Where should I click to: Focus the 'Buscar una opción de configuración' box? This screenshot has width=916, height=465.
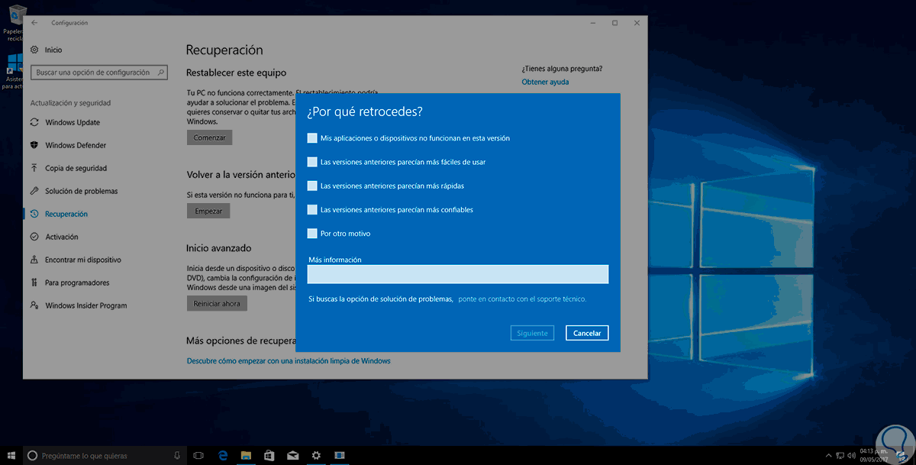(x=98, y=73)
